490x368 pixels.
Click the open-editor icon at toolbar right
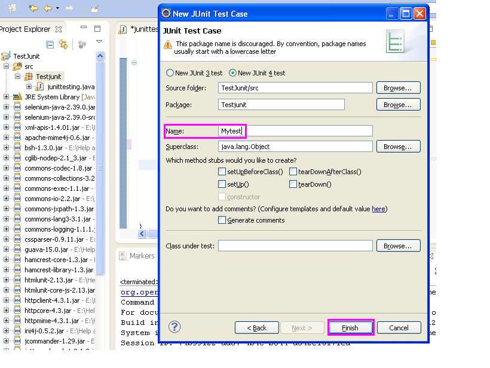pyautogui.click(x=94, y=8)
